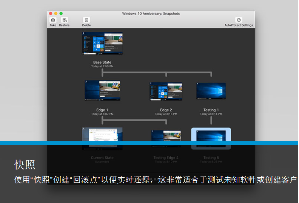
Task: Click the "Base State" name label
Action: tap(102, 62)
